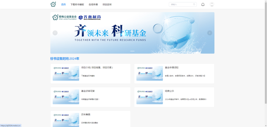Open the notification bell
Viewport: 267px width, 127px height.
click(x=203, y=4)
